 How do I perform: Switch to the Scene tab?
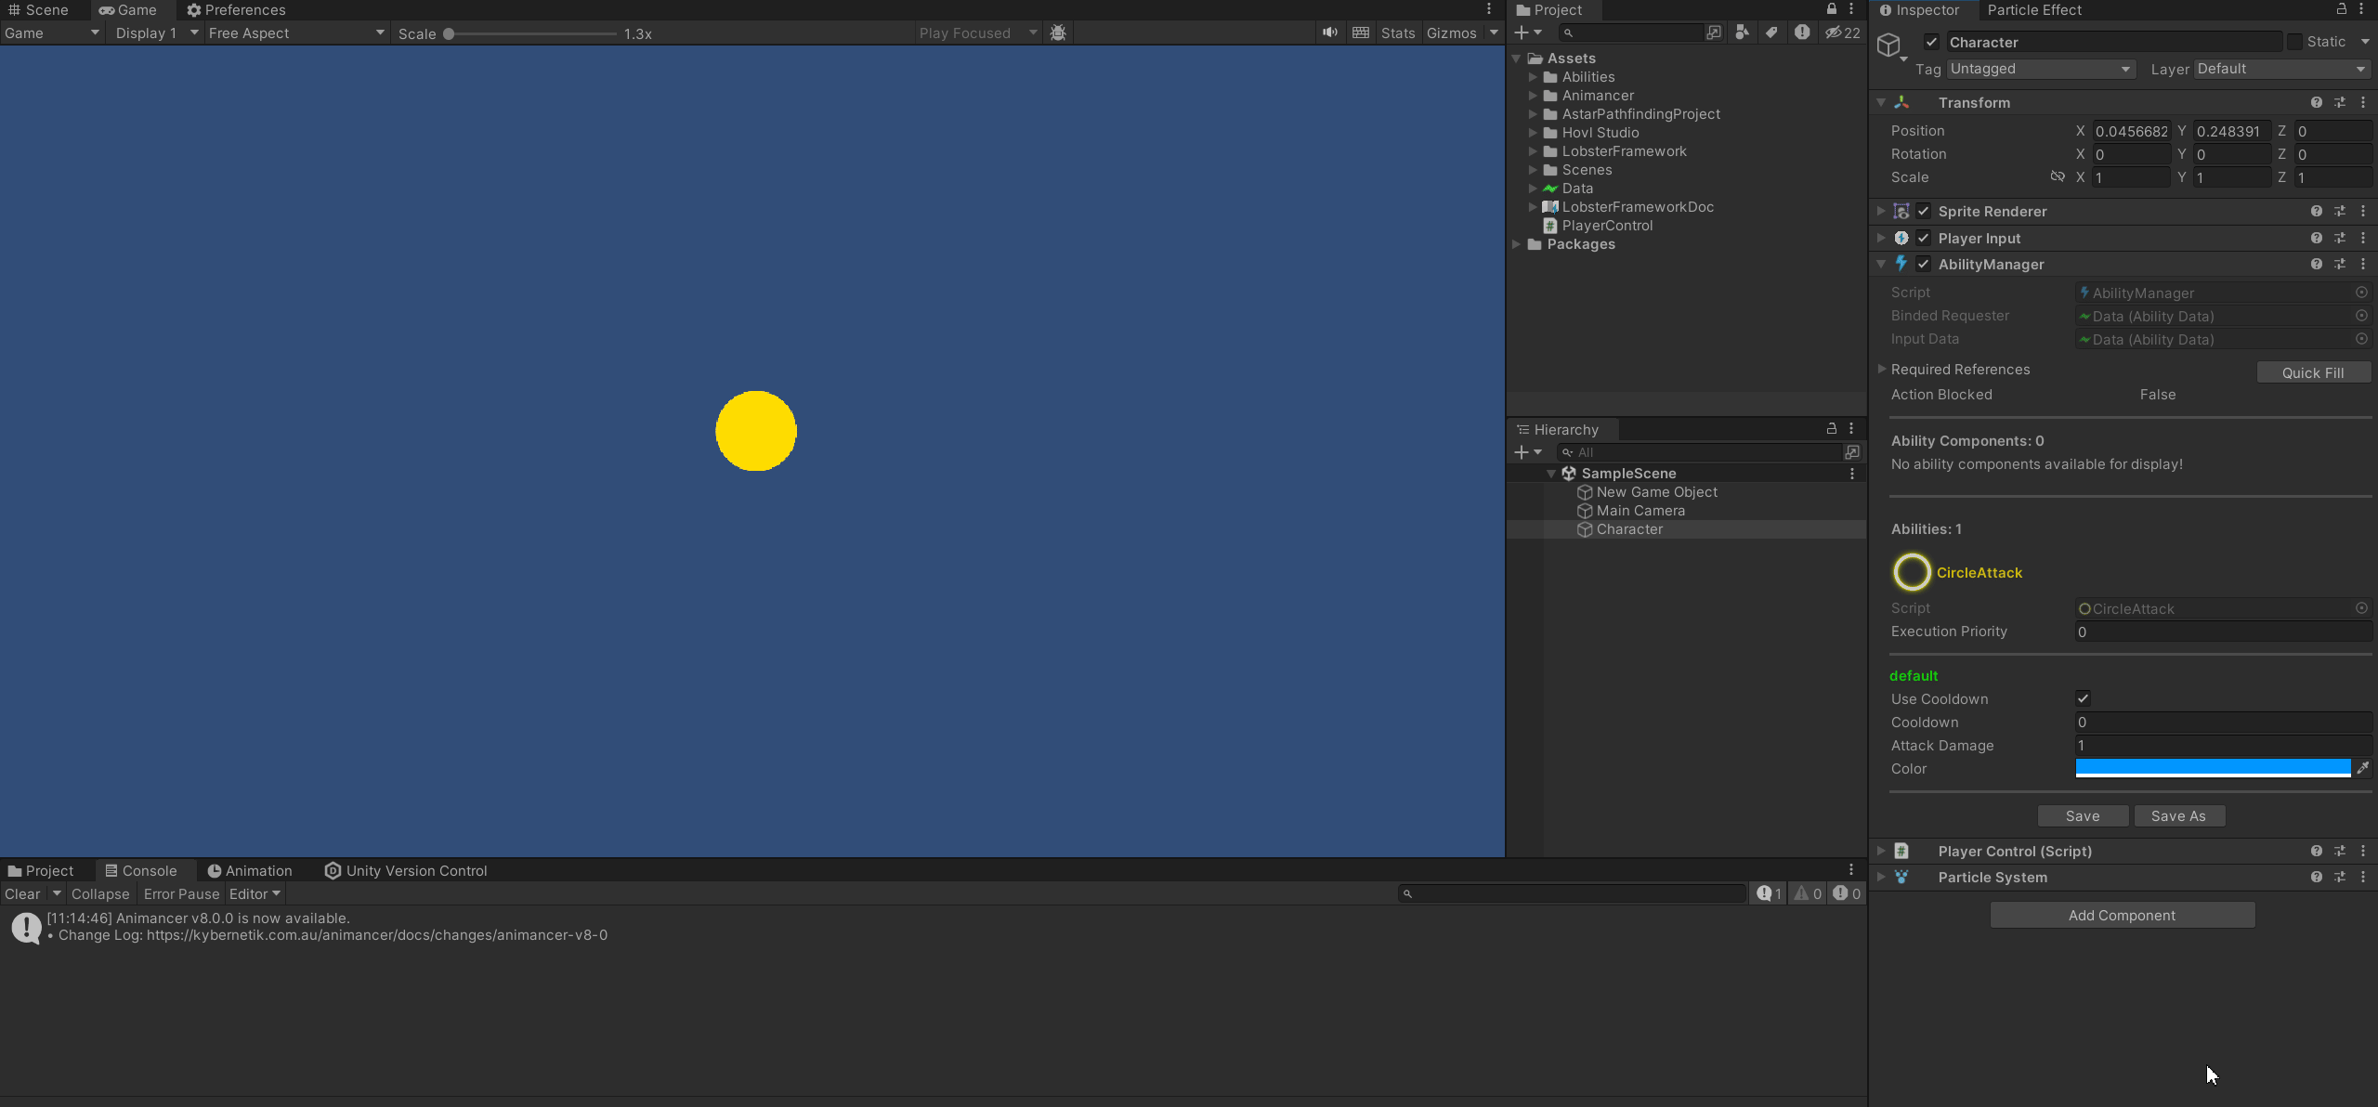[38, 9]
